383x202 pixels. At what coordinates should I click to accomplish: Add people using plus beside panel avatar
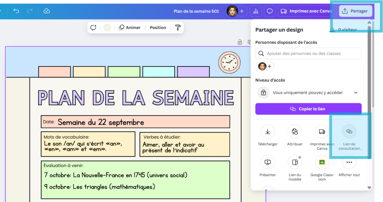coord(269,66)
